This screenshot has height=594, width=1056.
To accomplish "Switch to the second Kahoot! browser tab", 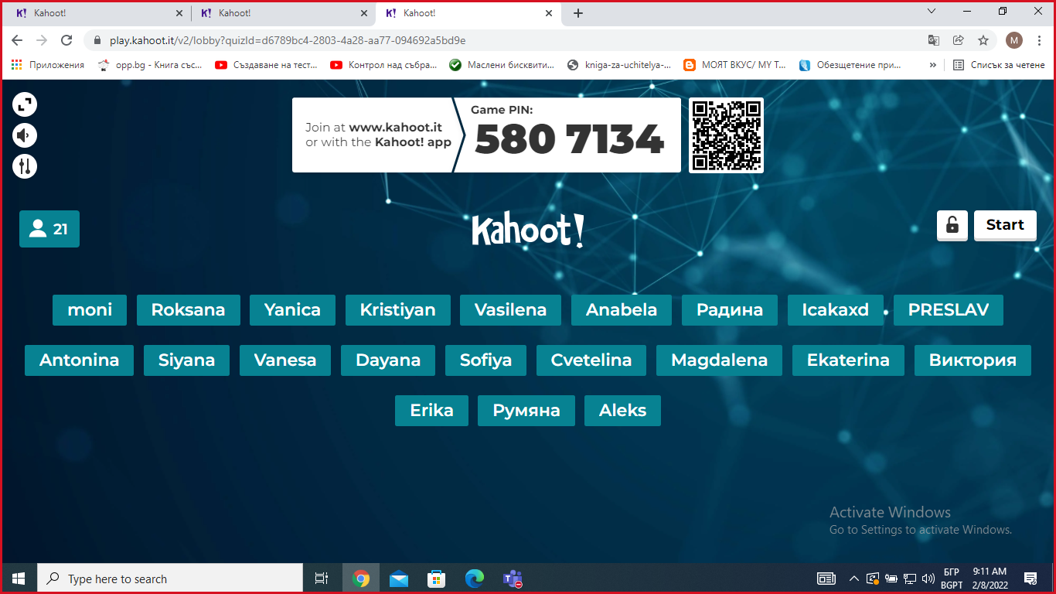I will 282,13.
